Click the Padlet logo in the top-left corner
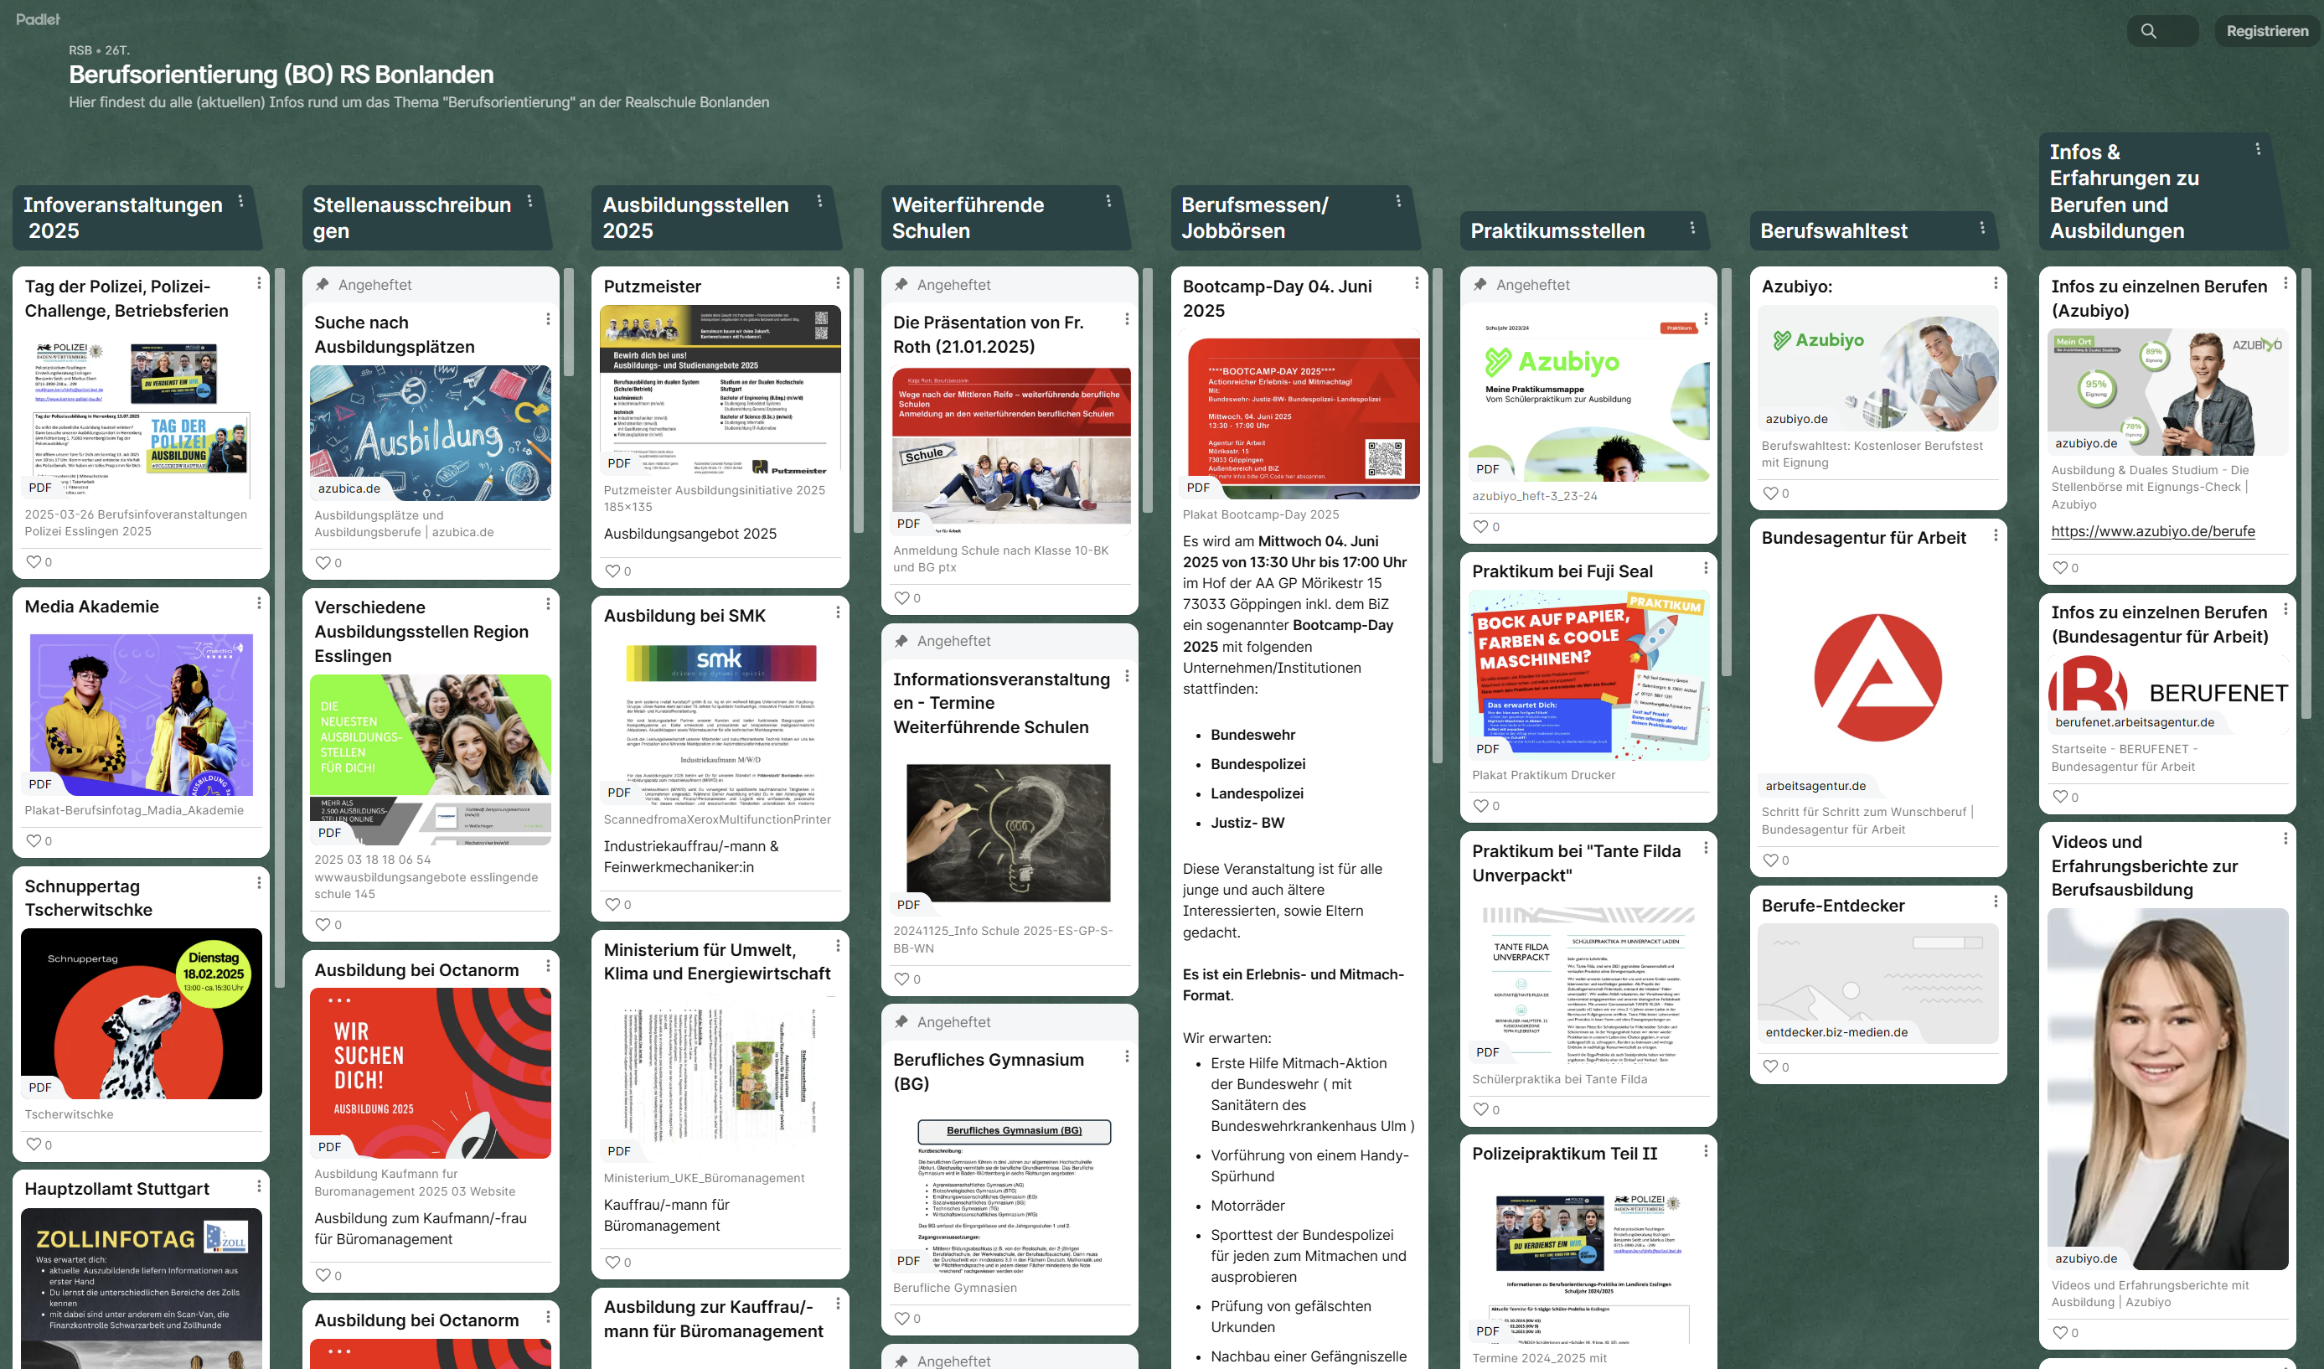The width and height of the screenshot is (2324, 1369). [37, 18]
